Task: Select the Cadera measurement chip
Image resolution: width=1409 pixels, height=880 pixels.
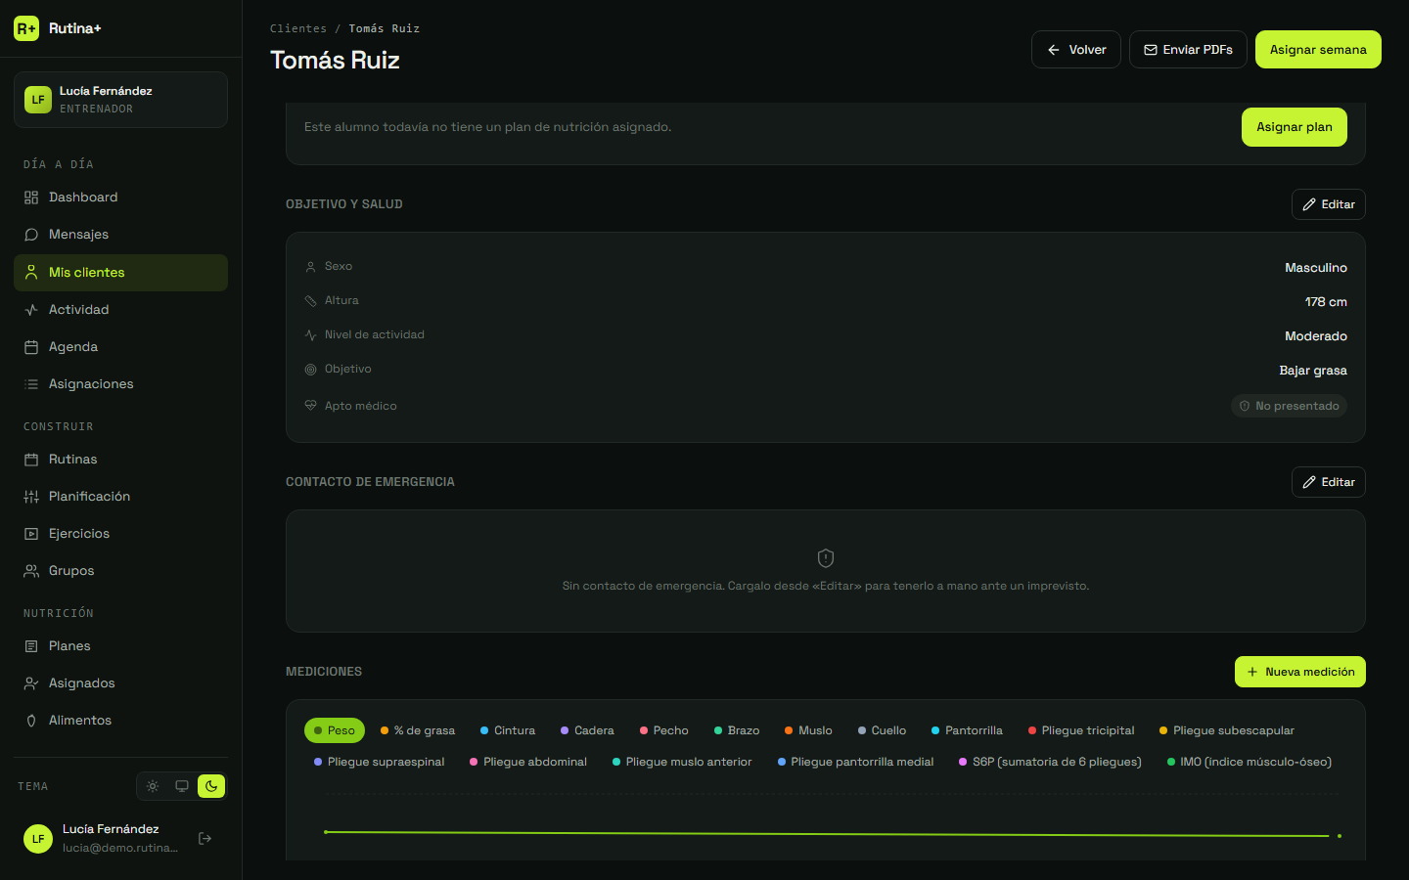Action: coord(587,730)
